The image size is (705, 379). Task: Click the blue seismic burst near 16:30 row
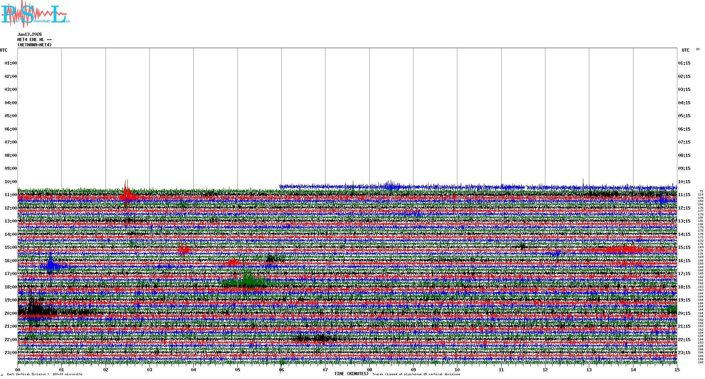click(x=51, y=265)
